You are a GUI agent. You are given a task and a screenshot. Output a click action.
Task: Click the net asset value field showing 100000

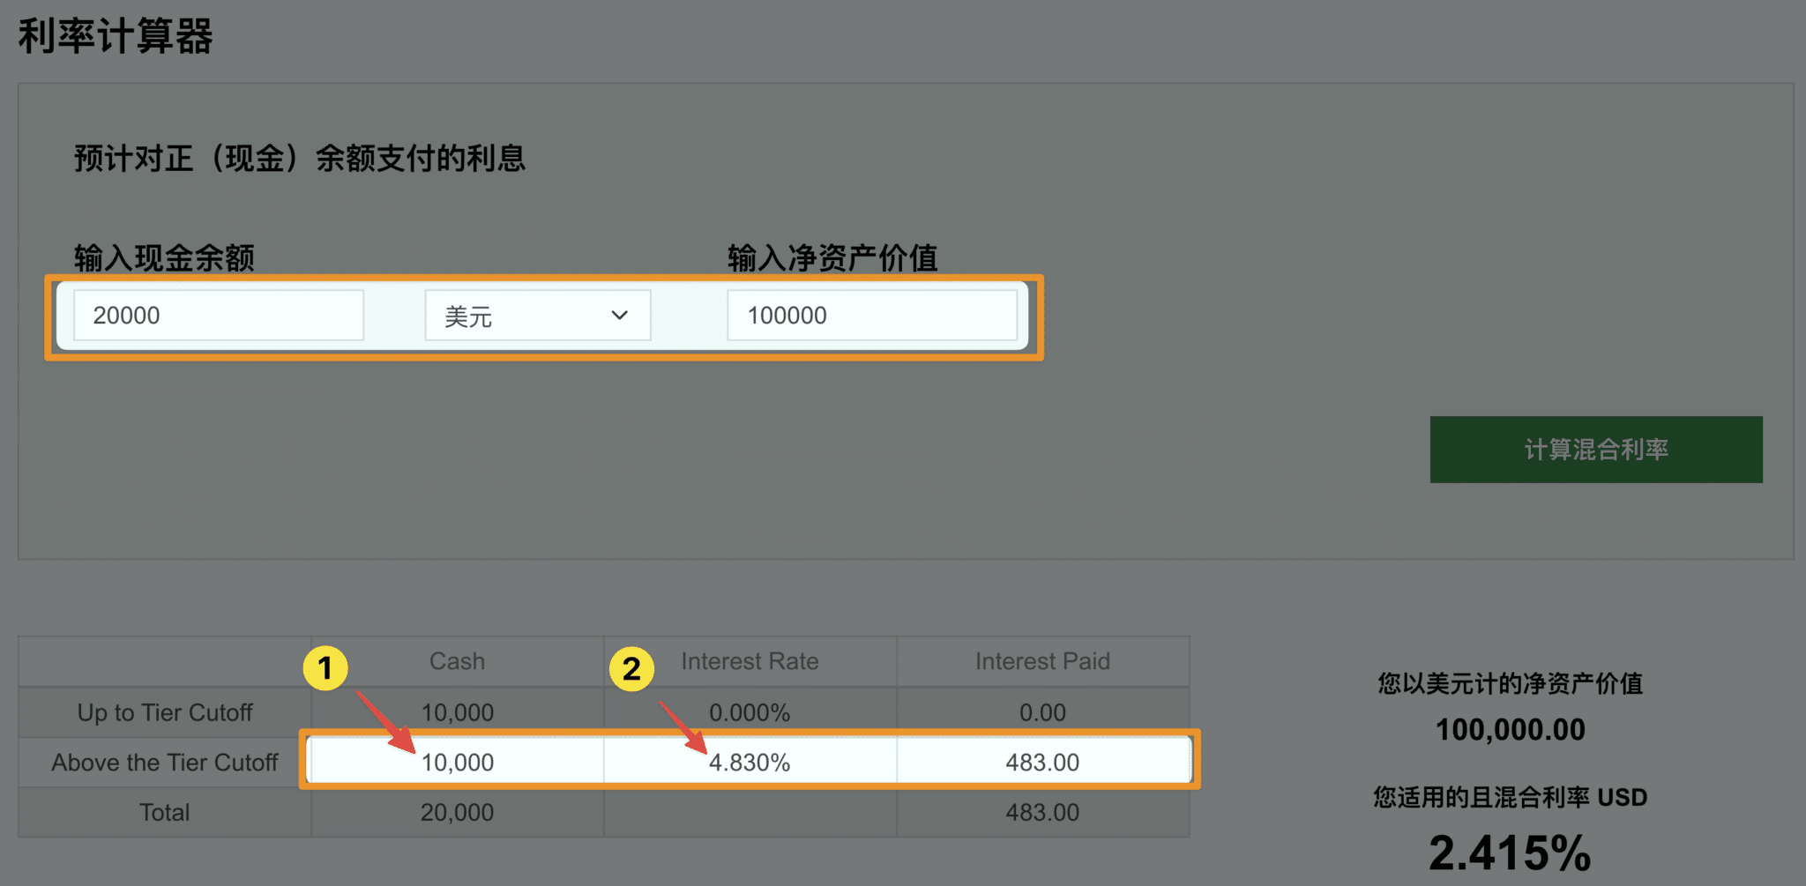[x=871, y=316]
